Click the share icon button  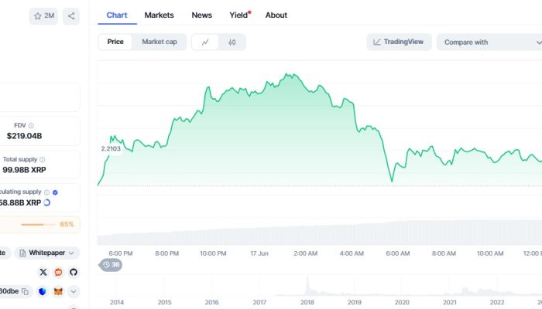tap(70, 15)
